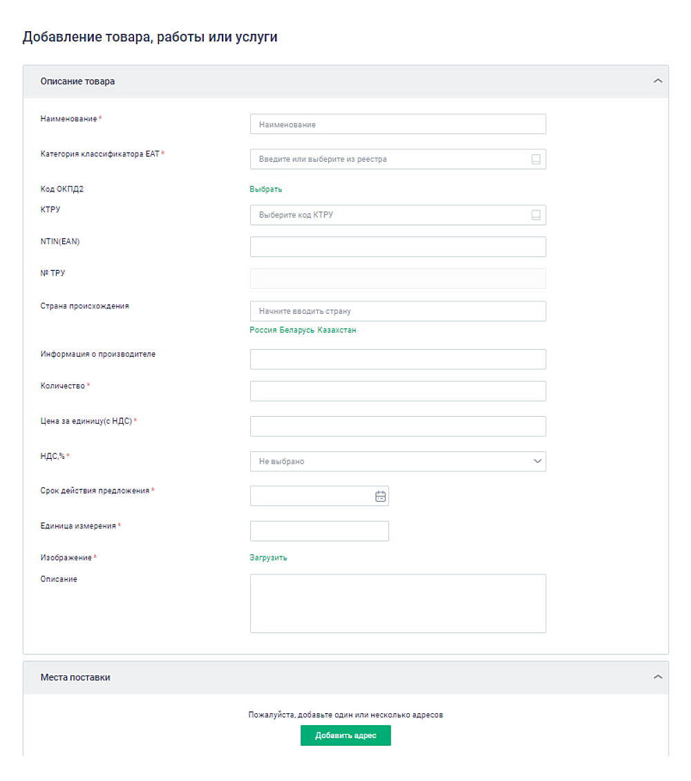This screenshot has height=781, width=691.
Task: Open the calendar picker for the offer validity date
Action: click(380, 496)
